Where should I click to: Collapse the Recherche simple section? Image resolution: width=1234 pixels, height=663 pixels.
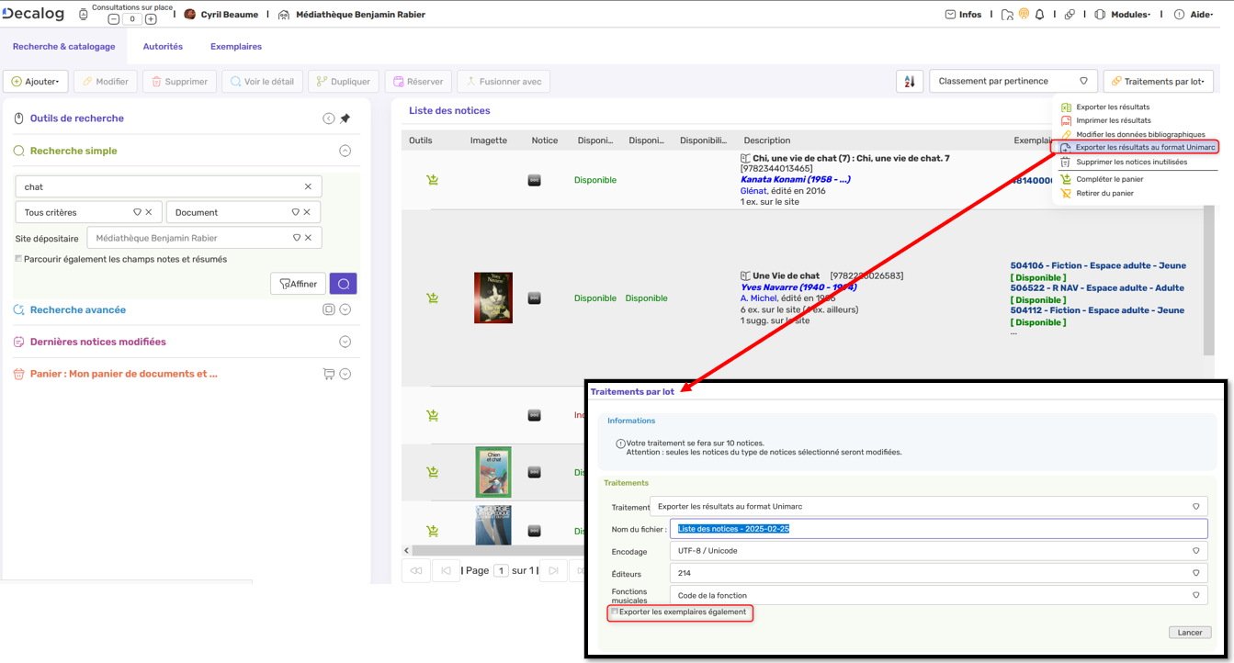point(345,150)
